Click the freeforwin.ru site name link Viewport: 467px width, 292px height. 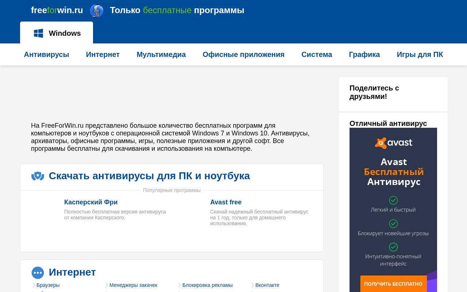point(57,10)
